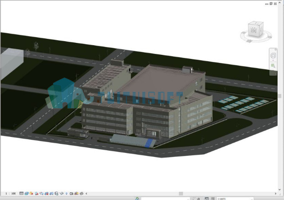Click the top face of ViewCube
Image resolution: width=284 pixels, height=200 pixels.
point(256,23)
